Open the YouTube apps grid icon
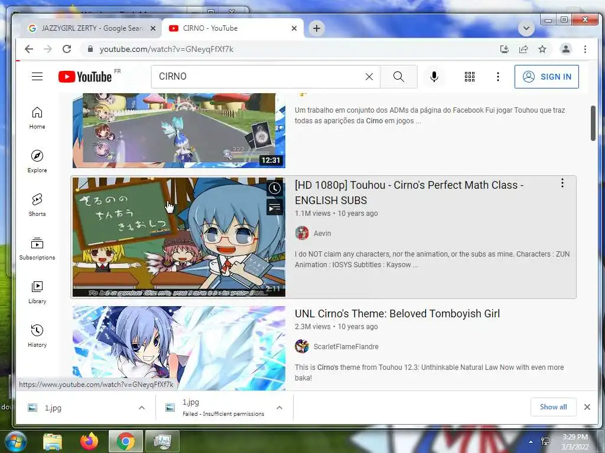 (x=470, y=77)
